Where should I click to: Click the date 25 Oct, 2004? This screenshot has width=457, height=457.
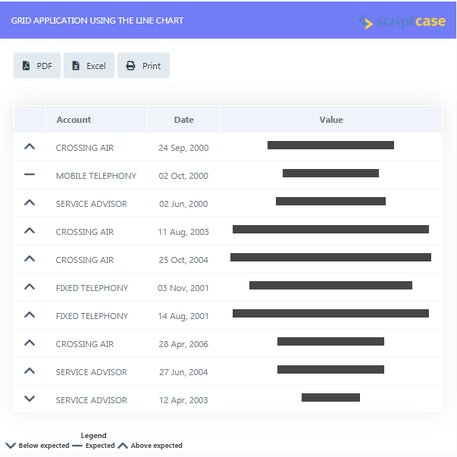click(183, 260)
